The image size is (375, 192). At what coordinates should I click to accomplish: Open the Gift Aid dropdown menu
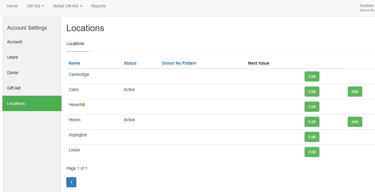(35, 6)
